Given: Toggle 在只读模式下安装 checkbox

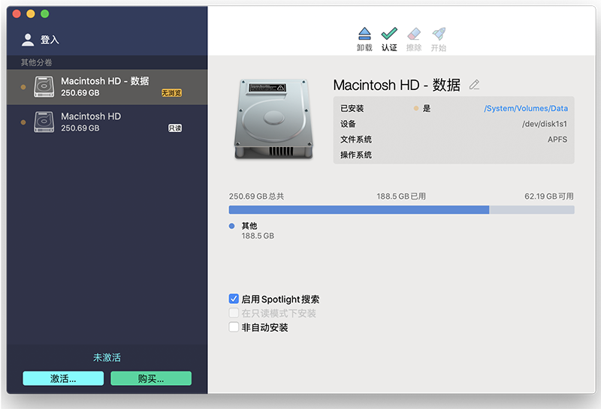Looking at the screenshot, I should (234, 313).
